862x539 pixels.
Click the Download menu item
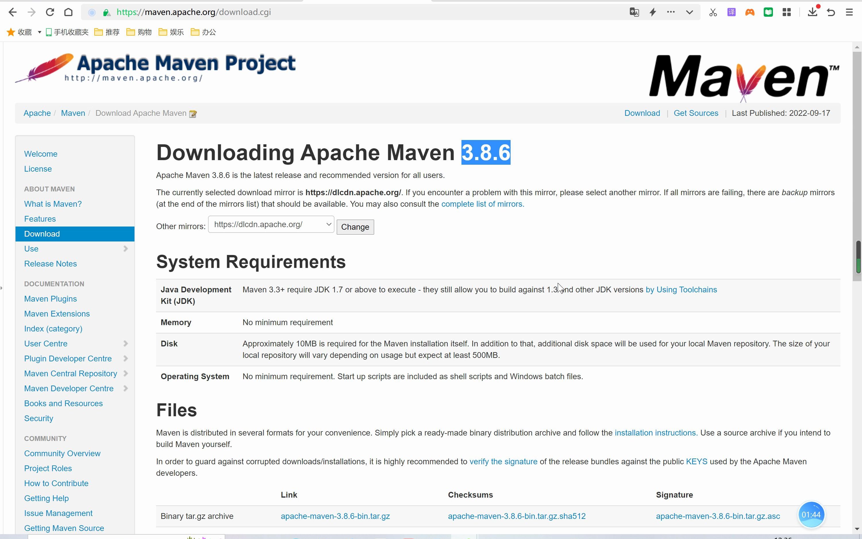(42, 233)
